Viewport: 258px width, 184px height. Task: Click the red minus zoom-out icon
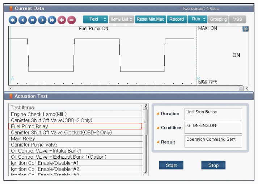coord(71,20)
